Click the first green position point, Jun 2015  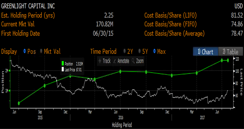(19, 103)
